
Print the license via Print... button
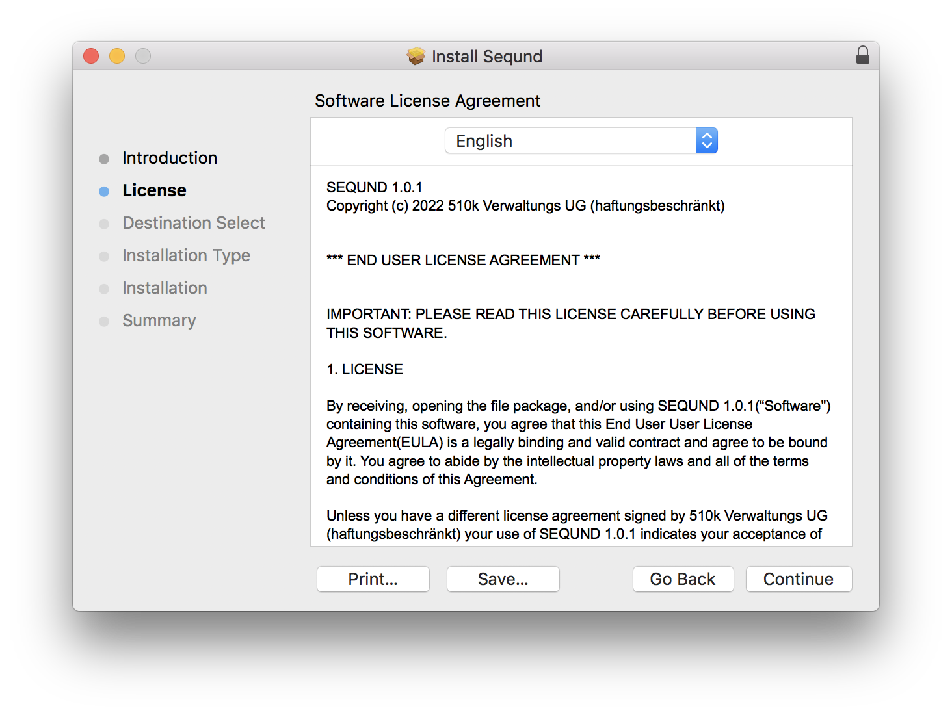click(x=373, y=579)
